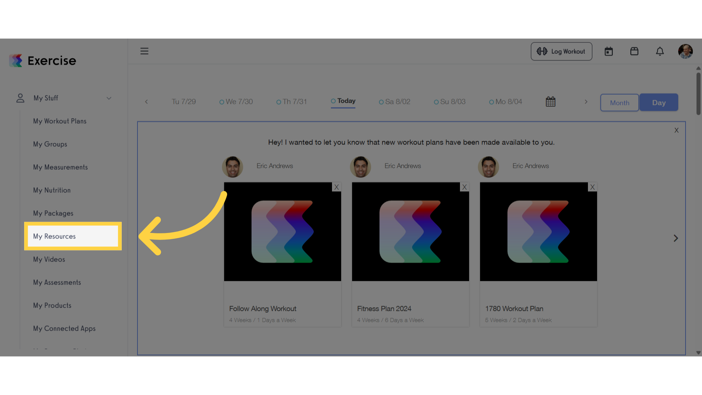Select Sa 8/02 date
This screenshot has height=395, width=702.
[x=395, y=102]
